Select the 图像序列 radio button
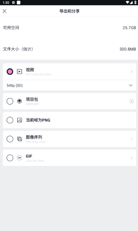Screen dimensions: 138x231 click(x=10, y=139)
